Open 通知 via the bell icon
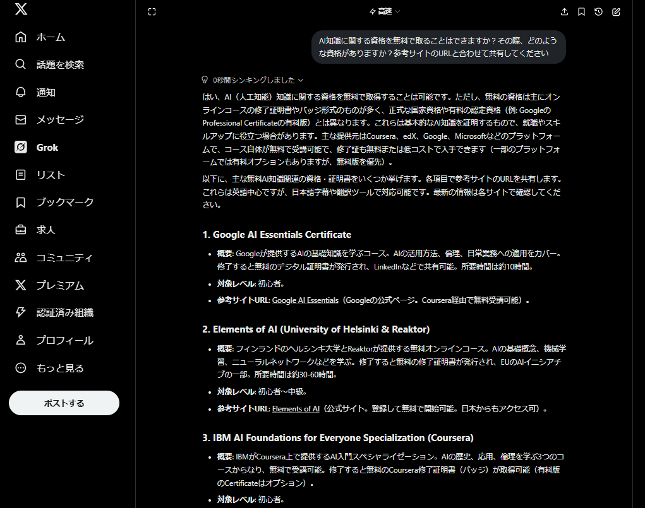645x508 pixels. 21,92
